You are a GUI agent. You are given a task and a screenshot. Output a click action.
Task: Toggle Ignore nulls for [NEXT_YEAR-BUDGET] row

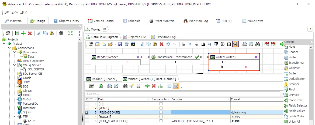[x=161, y=121]
